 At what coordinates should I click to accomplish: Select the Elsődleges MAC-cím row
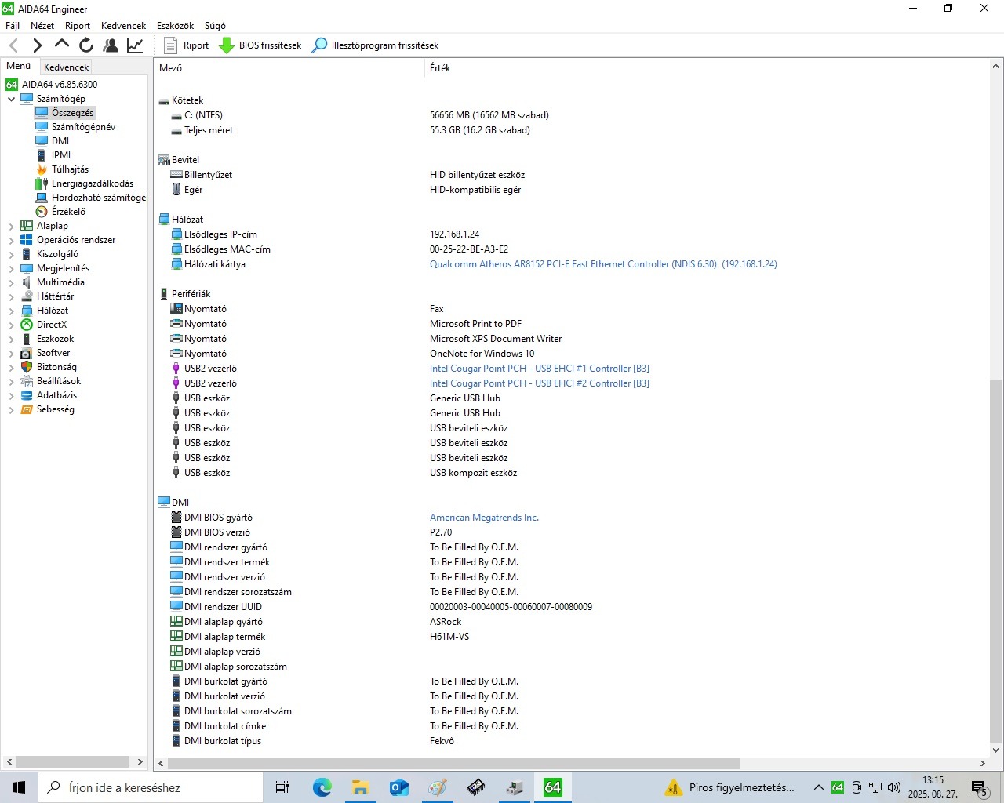[571, 249]
